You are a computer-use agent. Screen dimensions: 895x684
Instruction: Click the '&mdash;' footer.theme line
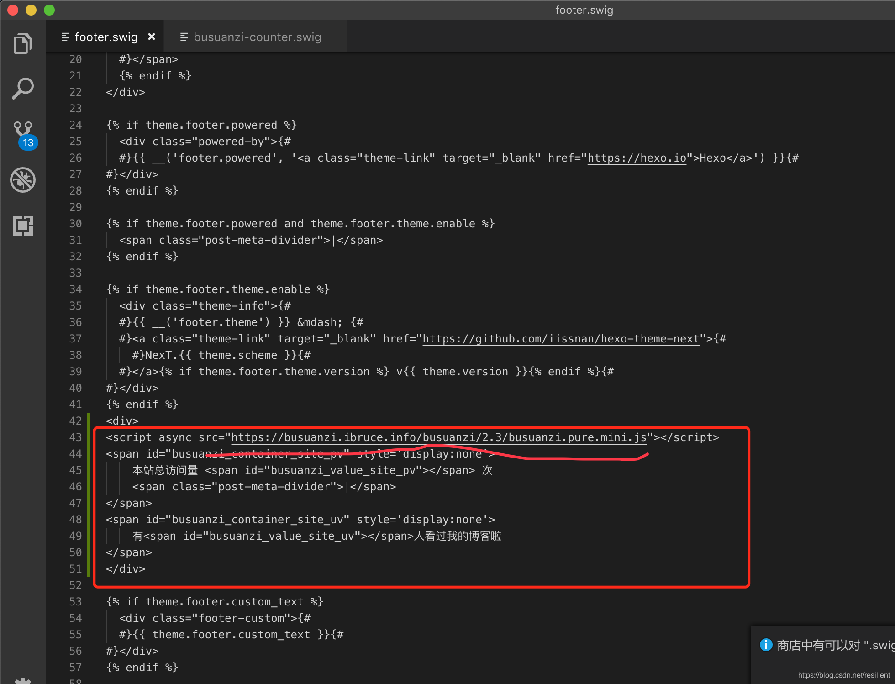(x=241, y=322)
